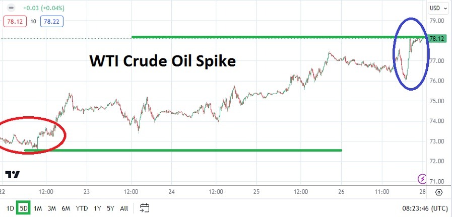452x217 pixels.
Task: Select the 5D time range
Action: point(23,208)
